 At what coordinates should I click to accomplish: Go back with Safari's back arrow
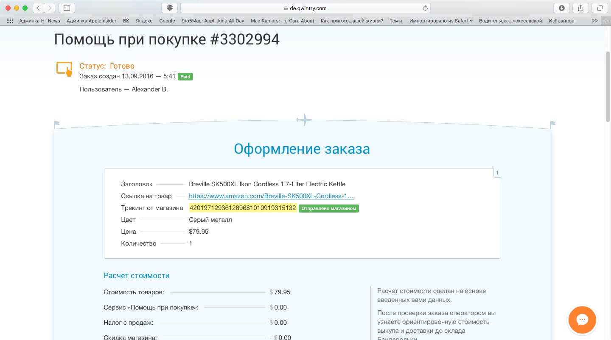(38, 8)
